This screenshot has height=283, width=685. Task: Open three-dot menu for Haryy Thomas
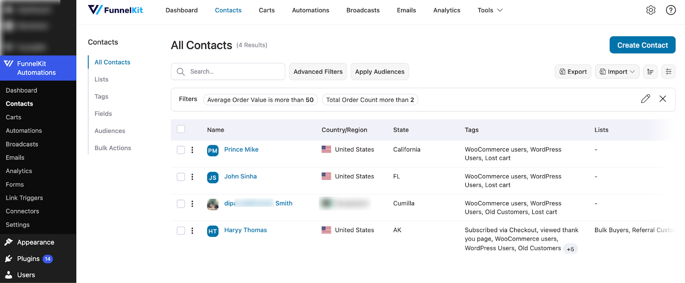pyautogui.click(x=192, y=231)
